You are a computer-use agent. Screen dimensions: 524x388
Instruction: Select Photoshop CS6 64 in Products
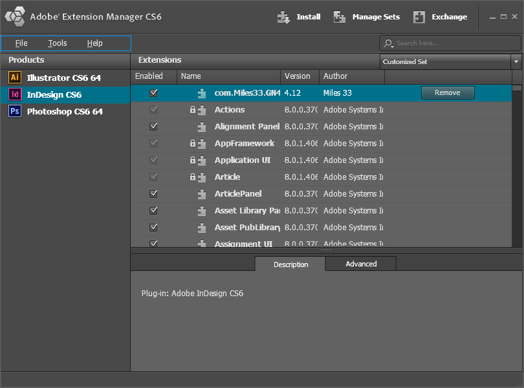pos(65,112)
